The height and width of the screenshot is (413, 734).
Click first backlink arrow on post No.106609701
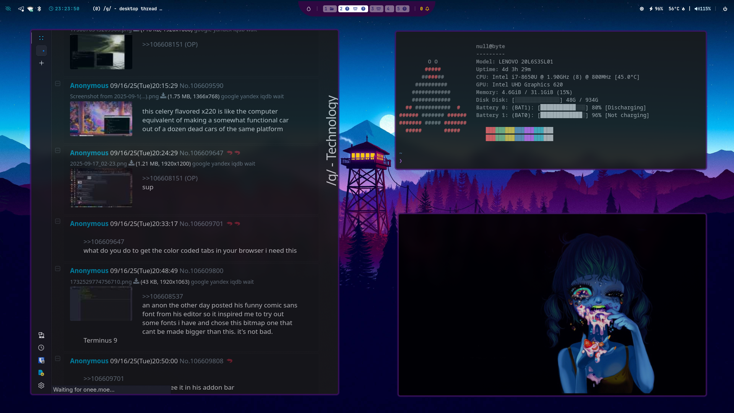point(229,223)
